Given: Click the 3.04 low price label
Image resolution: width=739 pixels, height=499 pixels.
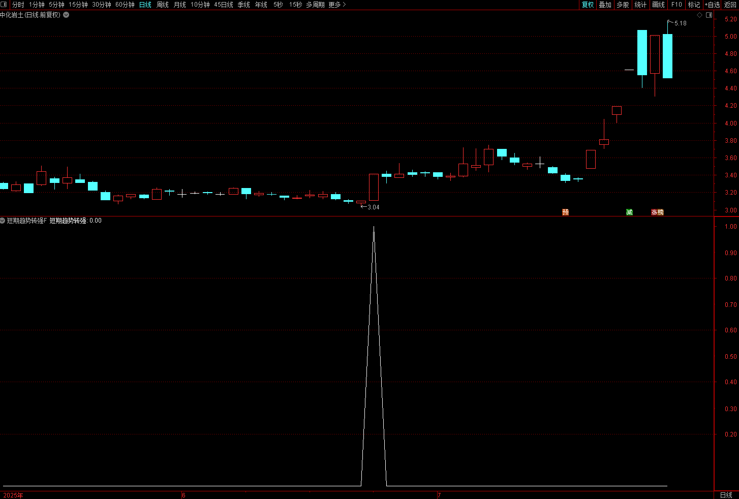Looking at the screenshot, I should pos(373,207).
